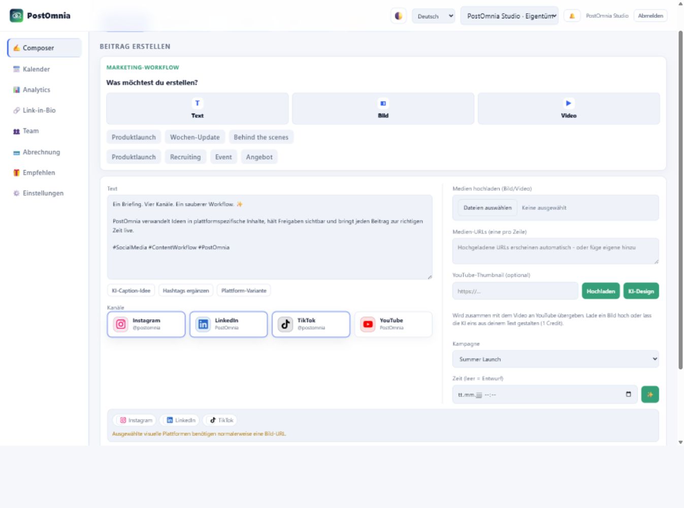This screenshot has height=508, width=684.
Task: Click the green sparkle best-time button
Action: tap(650, 395)
